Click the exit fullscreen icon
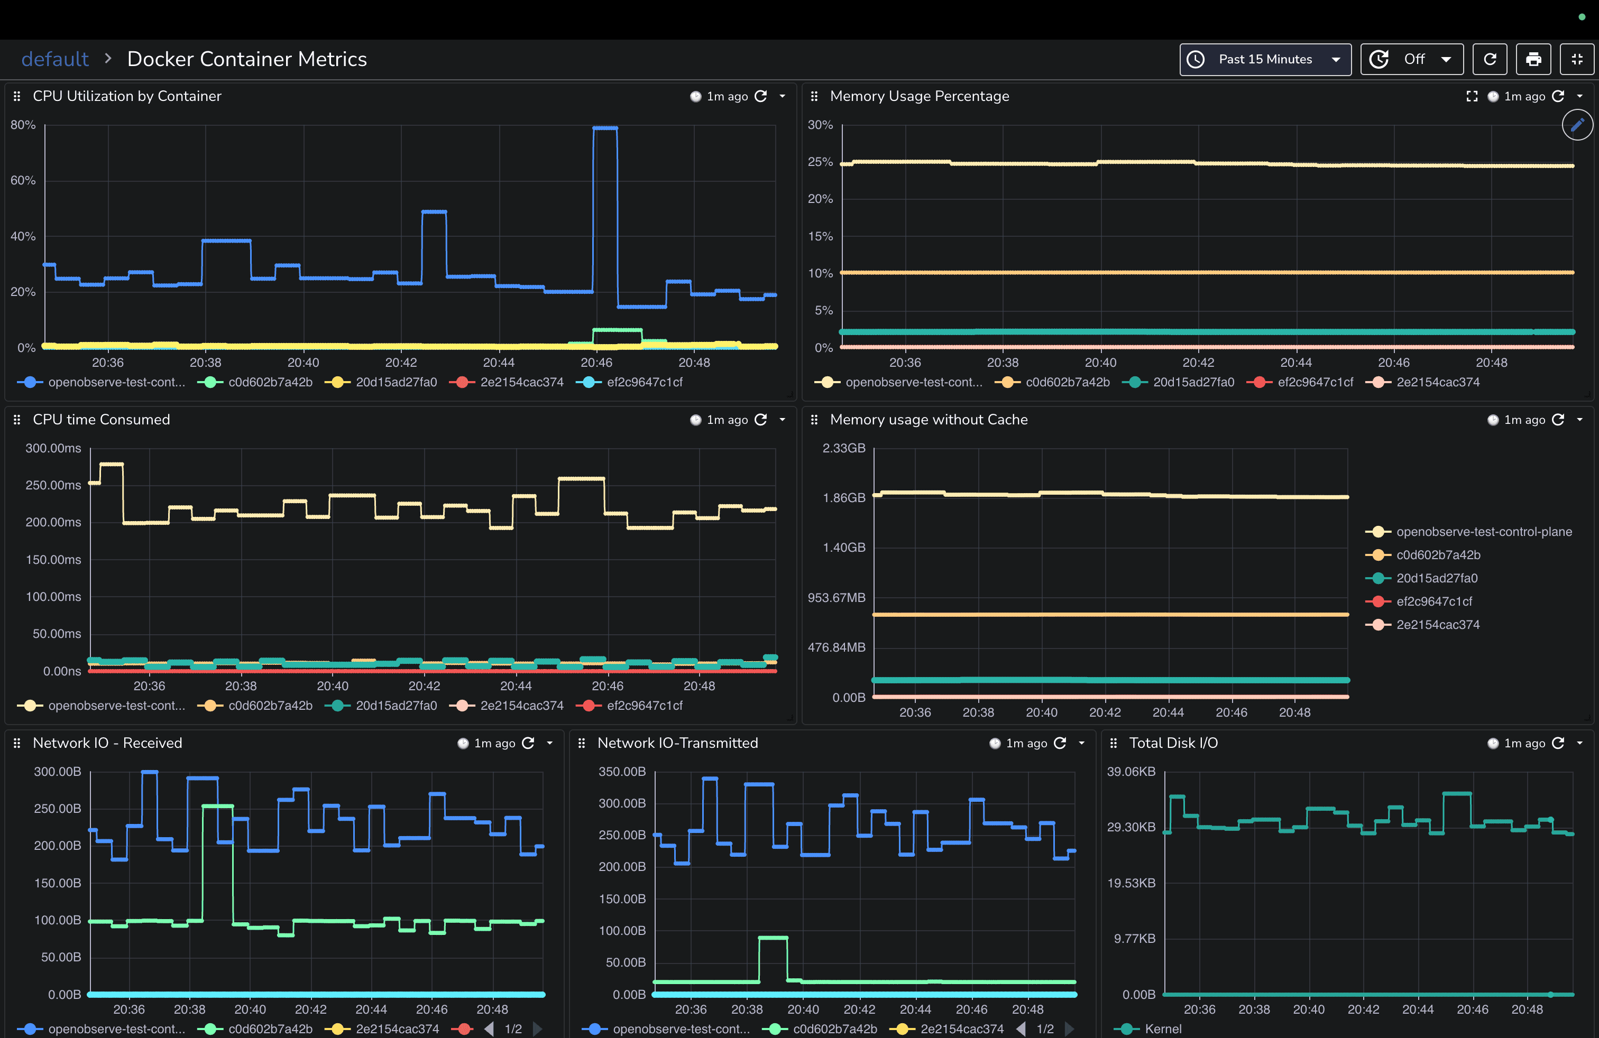Viewport: 1599px width, 1038px height. click(x=1577, y=59)
